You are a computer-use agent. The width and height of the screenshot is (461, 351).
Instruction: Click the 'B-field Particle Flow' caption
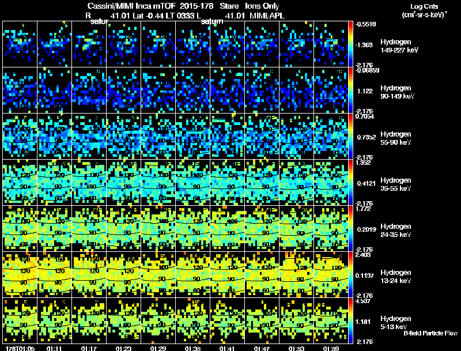pyautogui.click(x=430, y=333)
